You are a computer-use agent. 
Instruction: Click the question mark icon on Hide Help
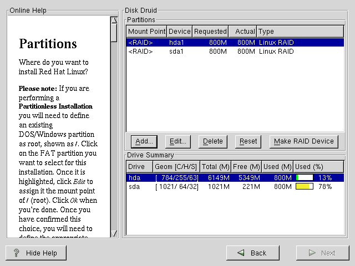[x=17, y=253]
